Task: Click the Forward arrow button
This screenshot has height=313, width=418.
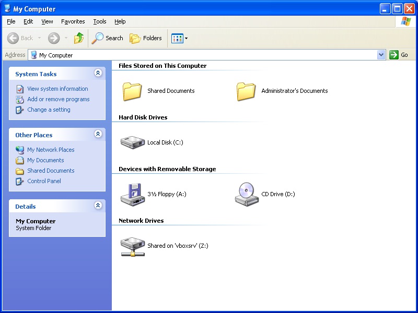Action: 54,38
